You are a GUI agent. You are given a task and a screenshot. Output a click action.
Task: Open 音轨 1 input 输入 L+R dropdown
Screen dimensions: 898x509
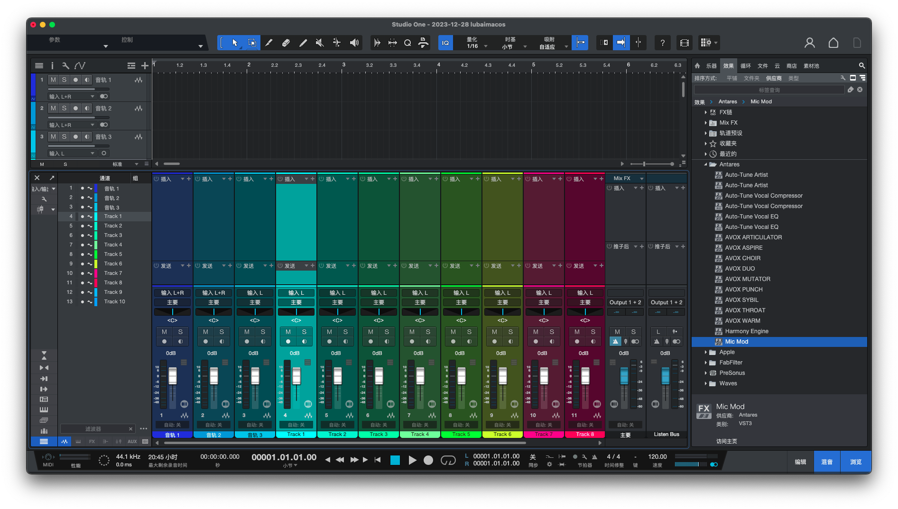pos(71,97)
